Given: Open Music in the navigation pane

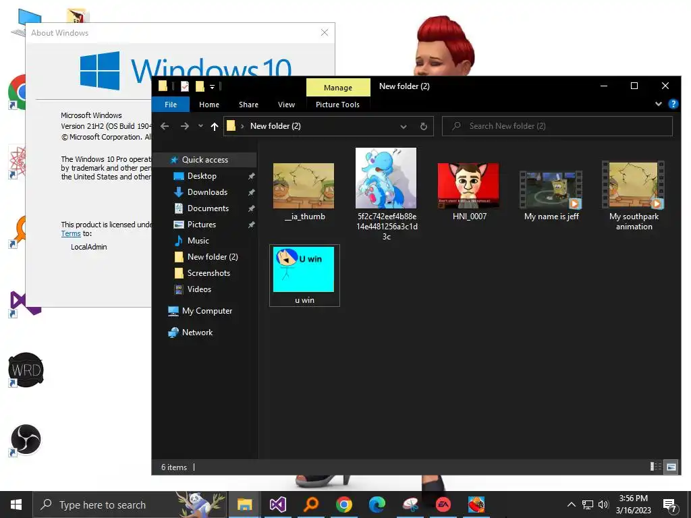Looking at the screenshot, I should pyautogui.click(x=198, y=241).
